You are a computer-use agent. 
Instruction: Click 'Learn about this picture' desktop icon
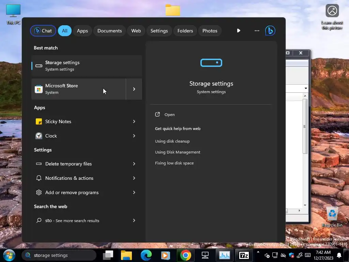click(332, 17)
